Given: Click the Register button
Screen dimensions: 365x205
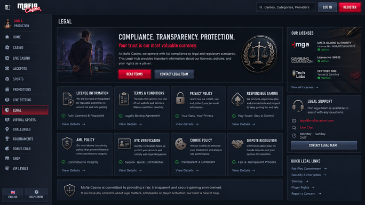Looking at the screenshot, I should pos(350,7).
